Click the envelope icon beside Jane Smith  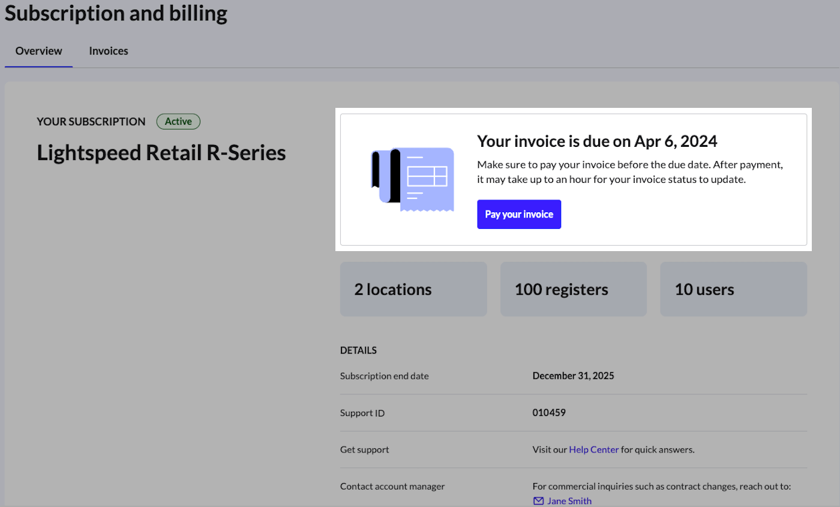pos(538,501)
